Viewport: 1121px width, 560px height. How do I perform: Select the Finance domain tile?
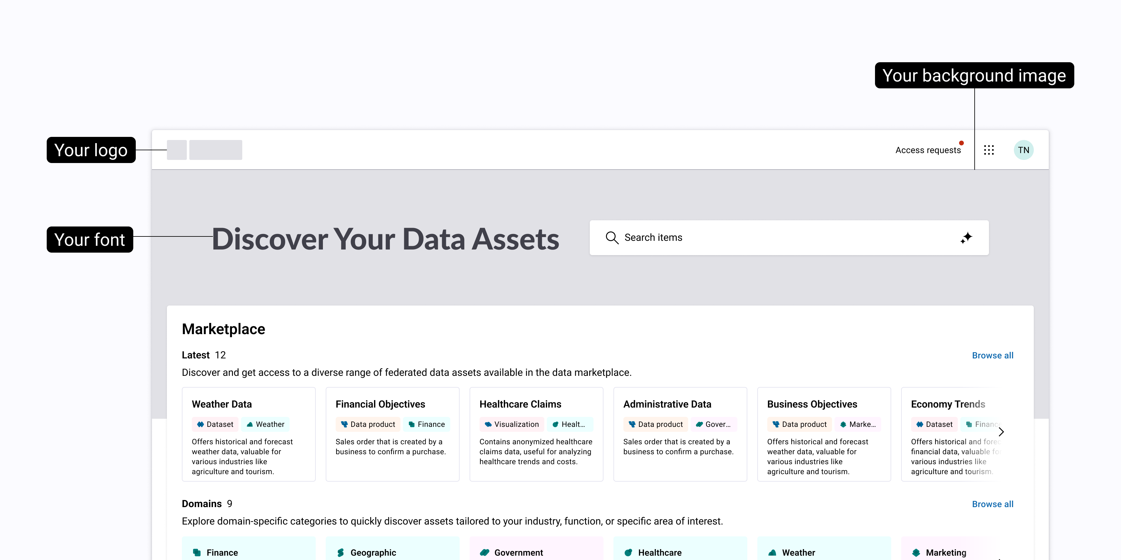pos(248,549)
